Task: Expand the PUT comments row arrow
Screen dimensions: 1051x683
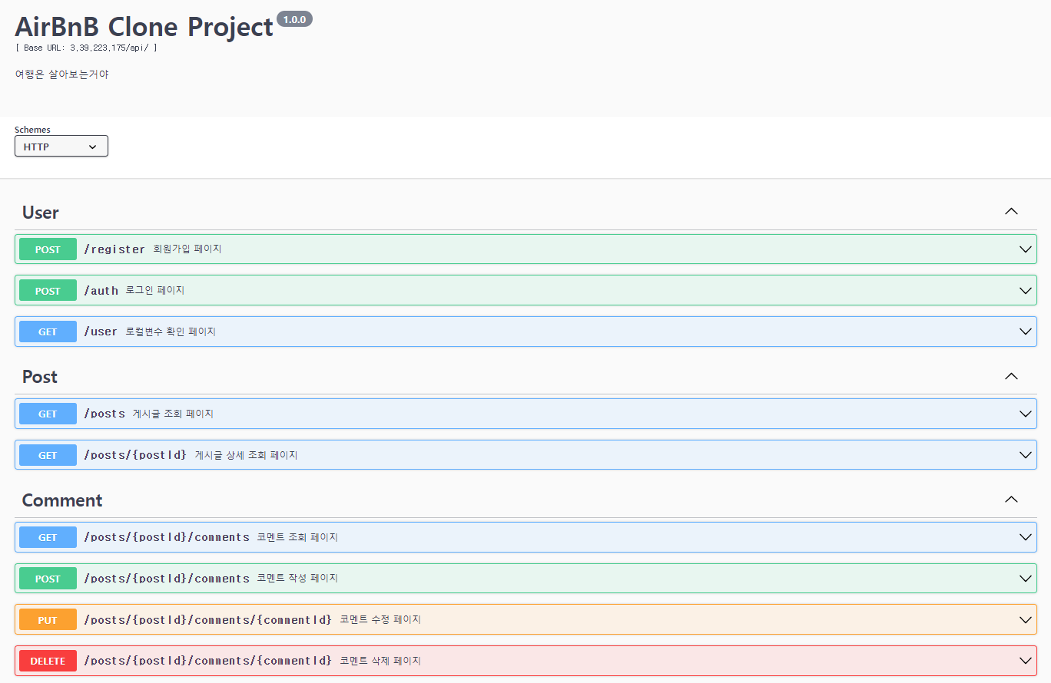Action: (x=1025, y=619)
